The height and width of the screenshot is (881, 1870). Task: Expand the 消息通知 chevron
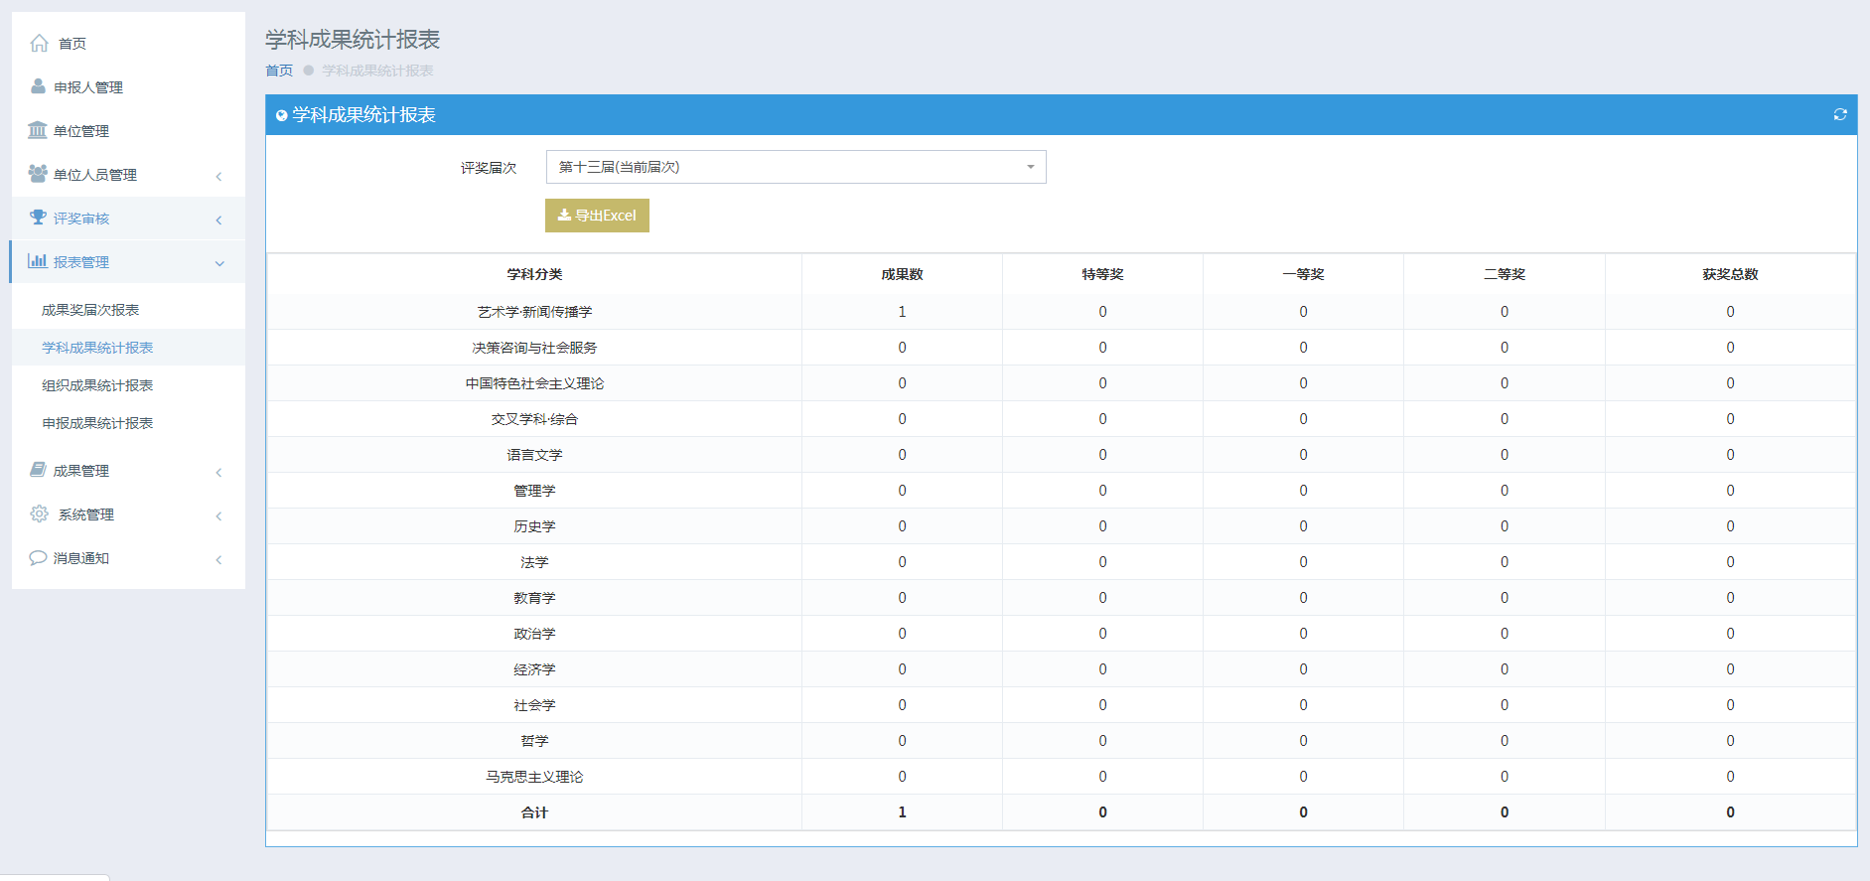pyautogui.click(x=218, y=559)
